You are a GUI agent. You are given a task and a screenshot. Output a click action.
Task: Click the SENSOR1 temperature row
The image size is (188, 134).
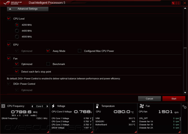point(115,122)
